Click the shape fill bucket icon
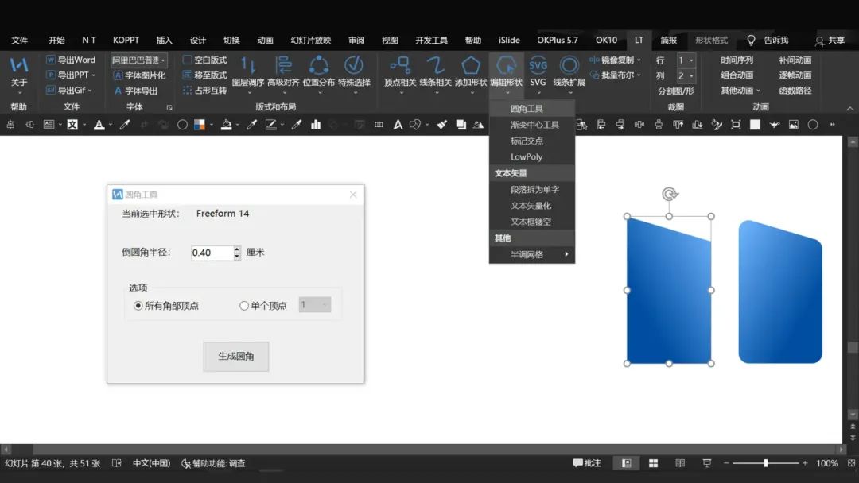859x483 pixels. click(x=226, y=125)
